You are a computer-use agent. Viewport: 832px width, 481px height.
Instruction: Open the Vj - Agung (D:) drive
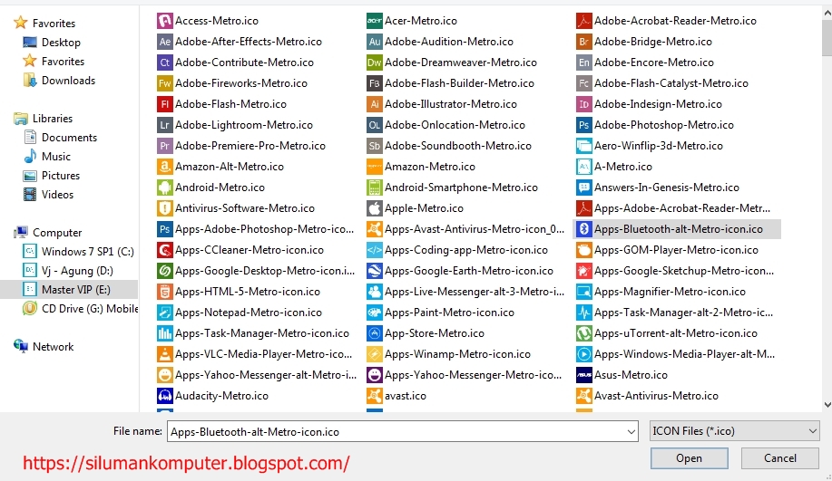point(68,271)
